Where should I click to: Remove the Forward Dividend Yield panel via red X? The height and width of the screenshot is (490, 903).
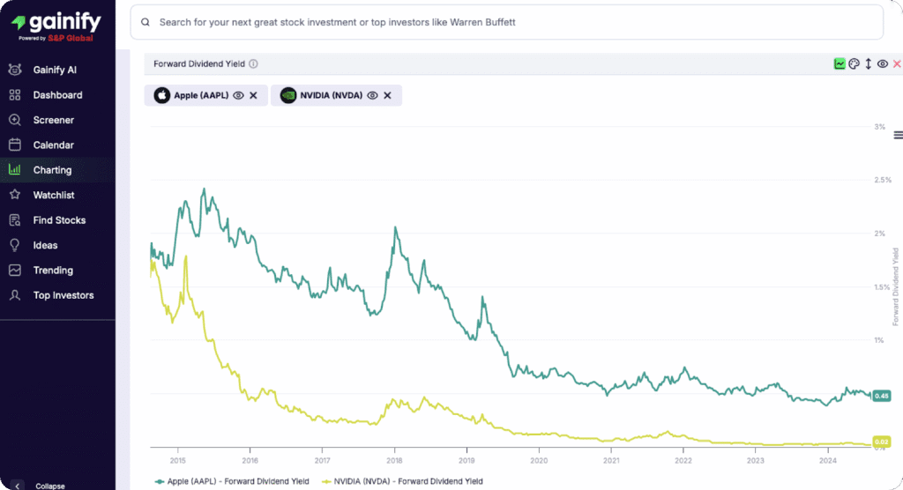click(897, 63)
